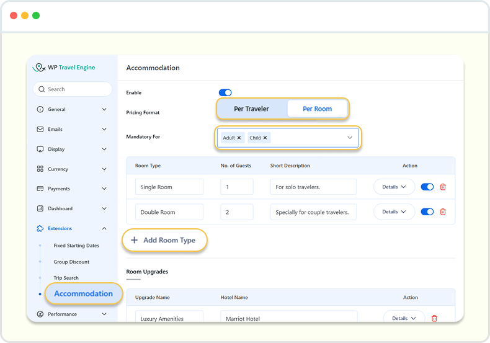Select Per Room pricing format
The height and width of the screenshot is (343, 490).
(317, 109)
